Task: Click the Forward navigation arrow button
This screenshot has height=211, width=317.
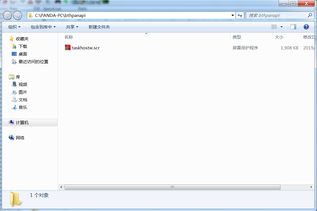Action: click(x=18, y=15)
